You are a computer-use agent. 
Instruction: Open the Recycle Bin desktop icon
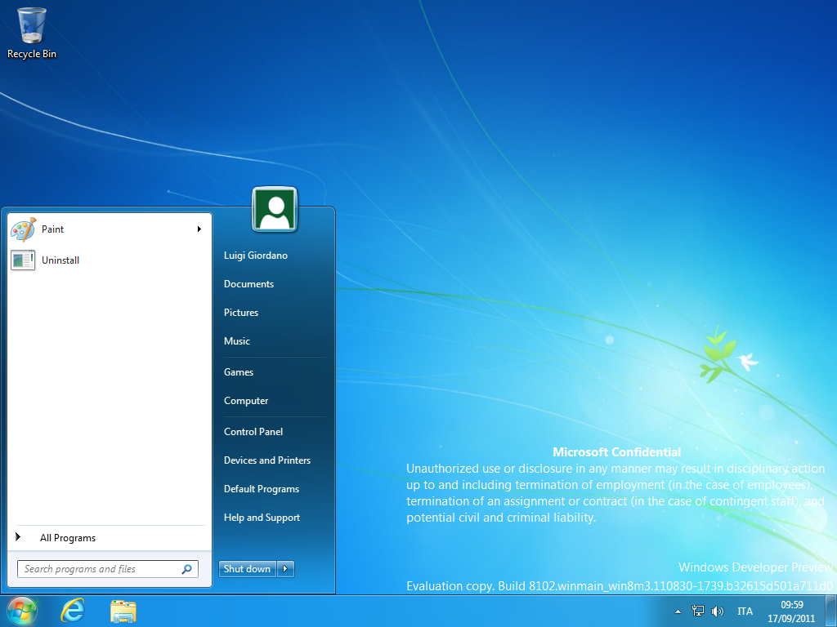pos(32,33)
